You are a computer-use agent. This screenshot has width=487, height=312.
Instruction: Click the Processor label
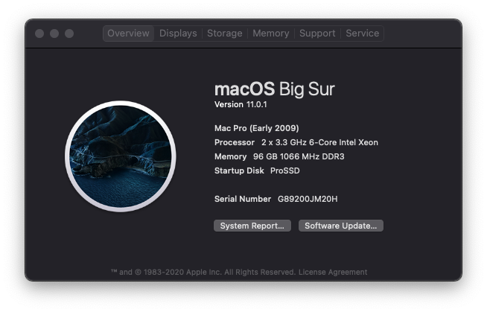[x=234, y=142]
